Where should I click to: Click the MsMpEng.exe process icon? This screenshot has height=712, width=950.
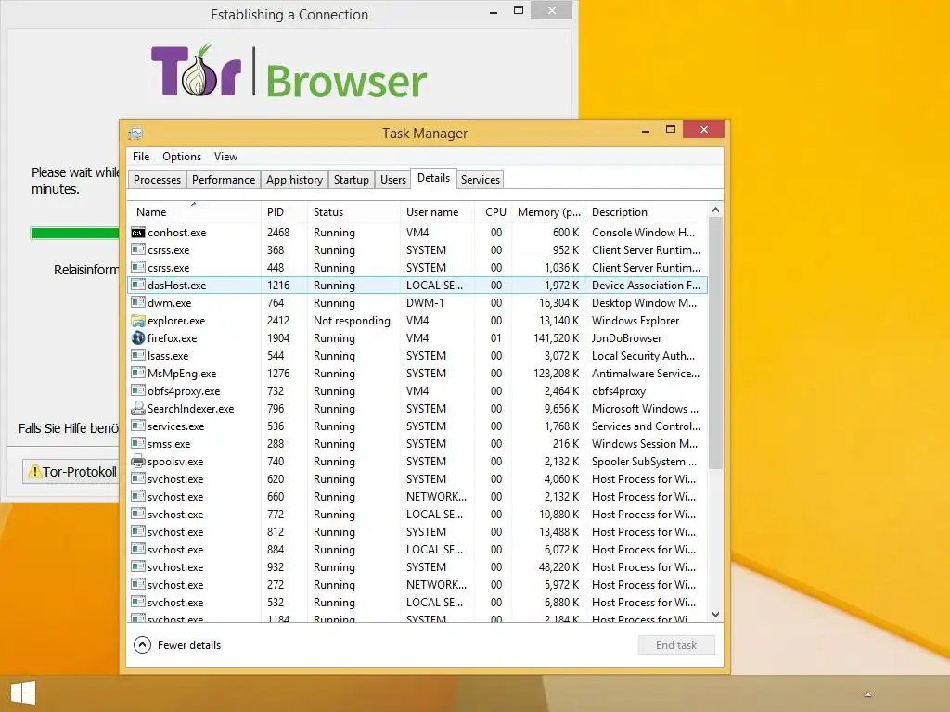(138, 373)
